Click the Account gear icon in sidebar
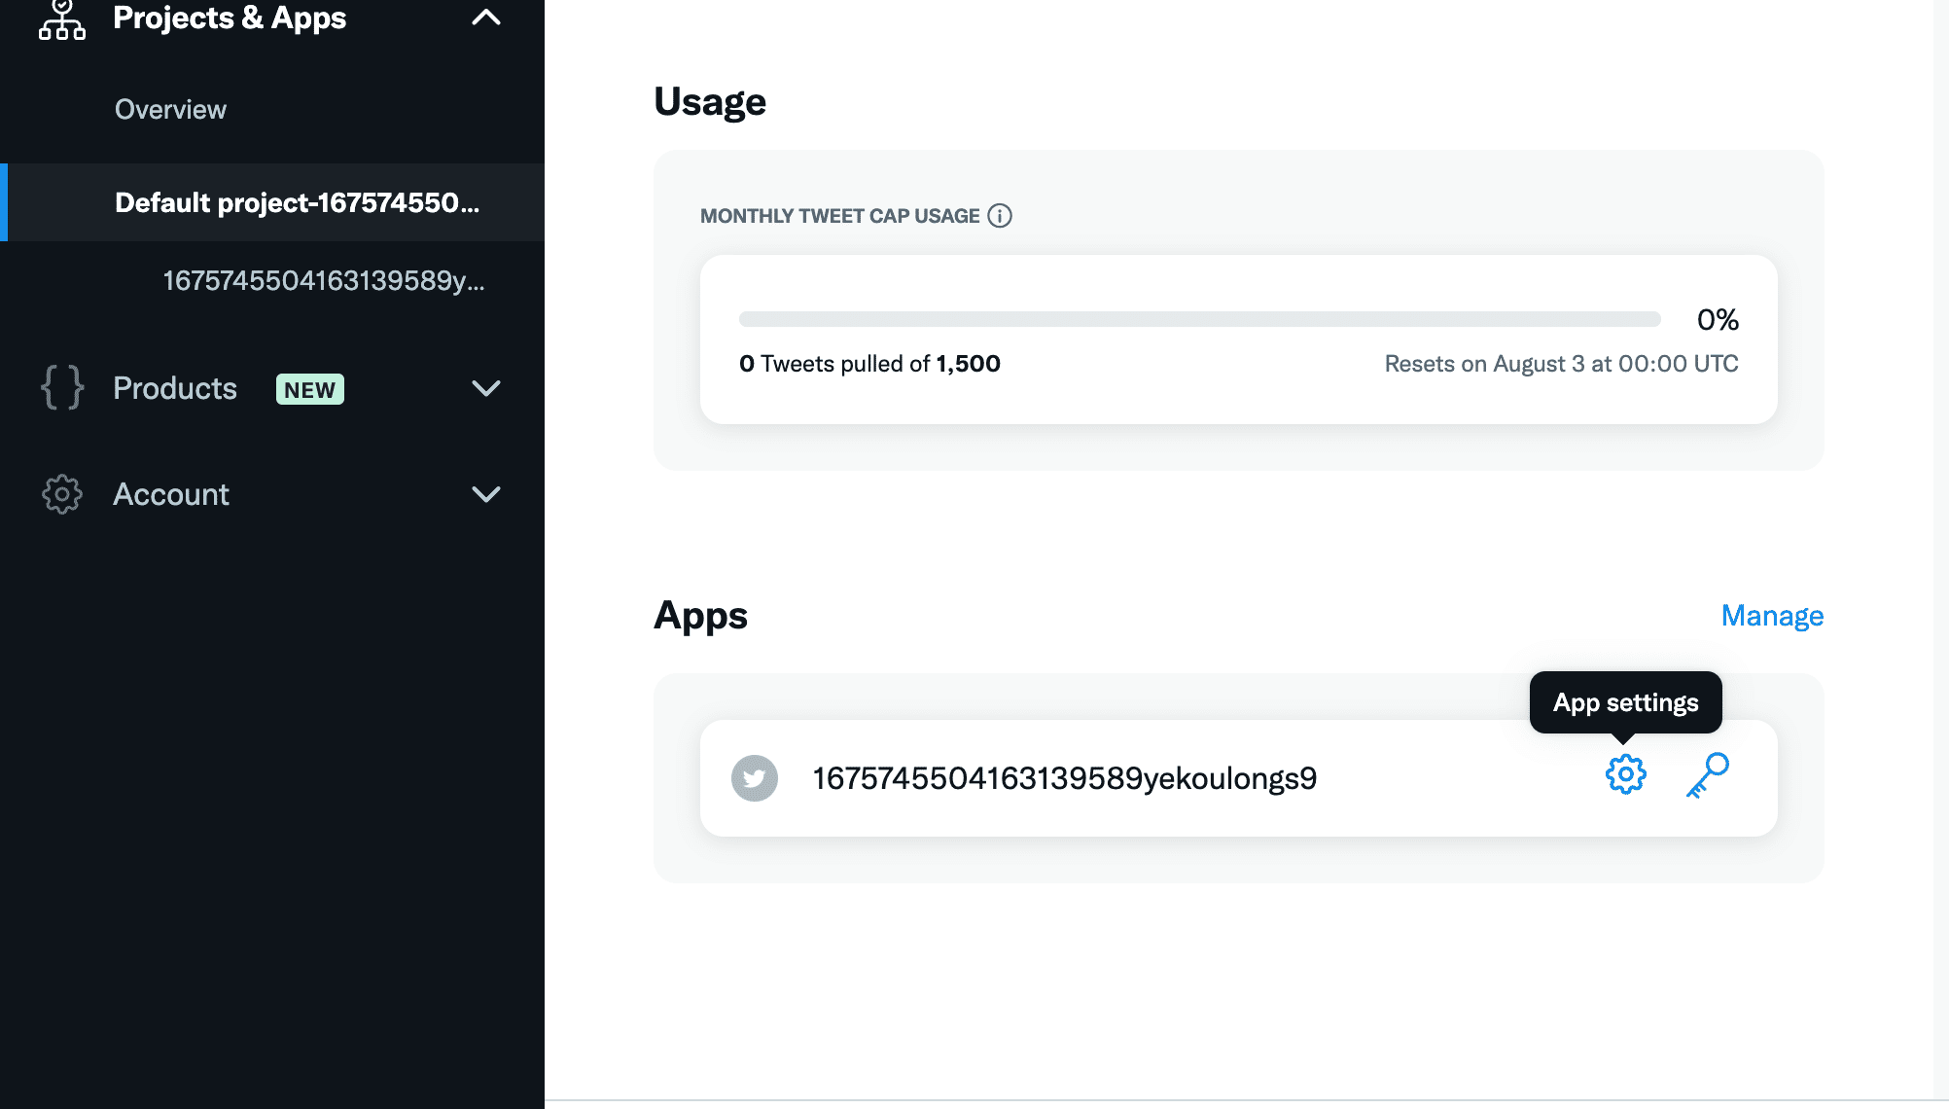 tap(62, 494)
